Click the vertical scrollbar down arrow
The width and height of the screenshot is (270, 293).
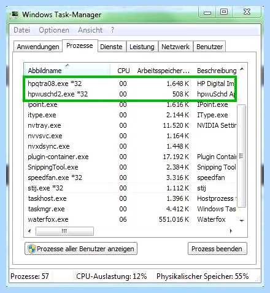(x=242, y=221)
